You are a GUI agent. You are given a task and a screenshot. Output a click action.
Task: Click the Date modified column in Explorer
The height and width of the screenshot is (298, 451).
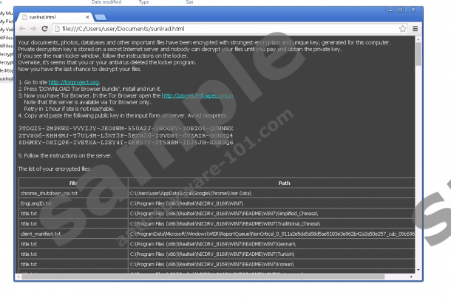[107, 2]
